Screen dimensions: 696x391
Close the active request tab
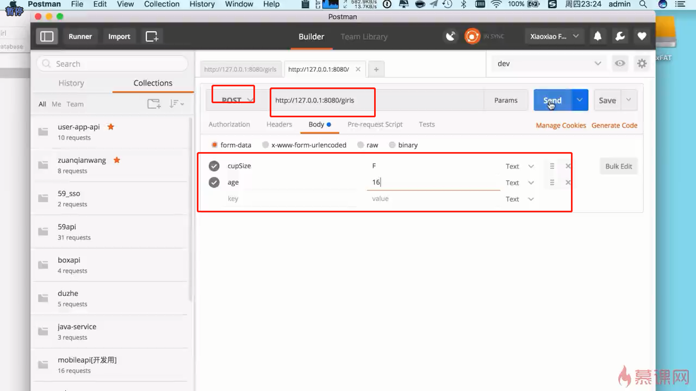[x=358, y=69]
